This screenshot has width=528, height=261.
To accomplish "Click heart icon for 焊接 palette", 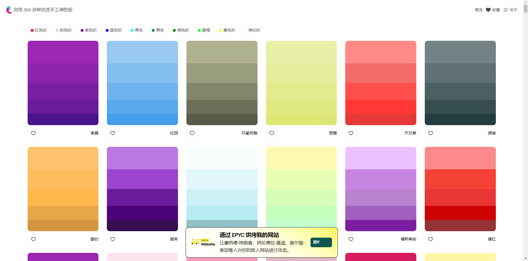I will (430, 133).
